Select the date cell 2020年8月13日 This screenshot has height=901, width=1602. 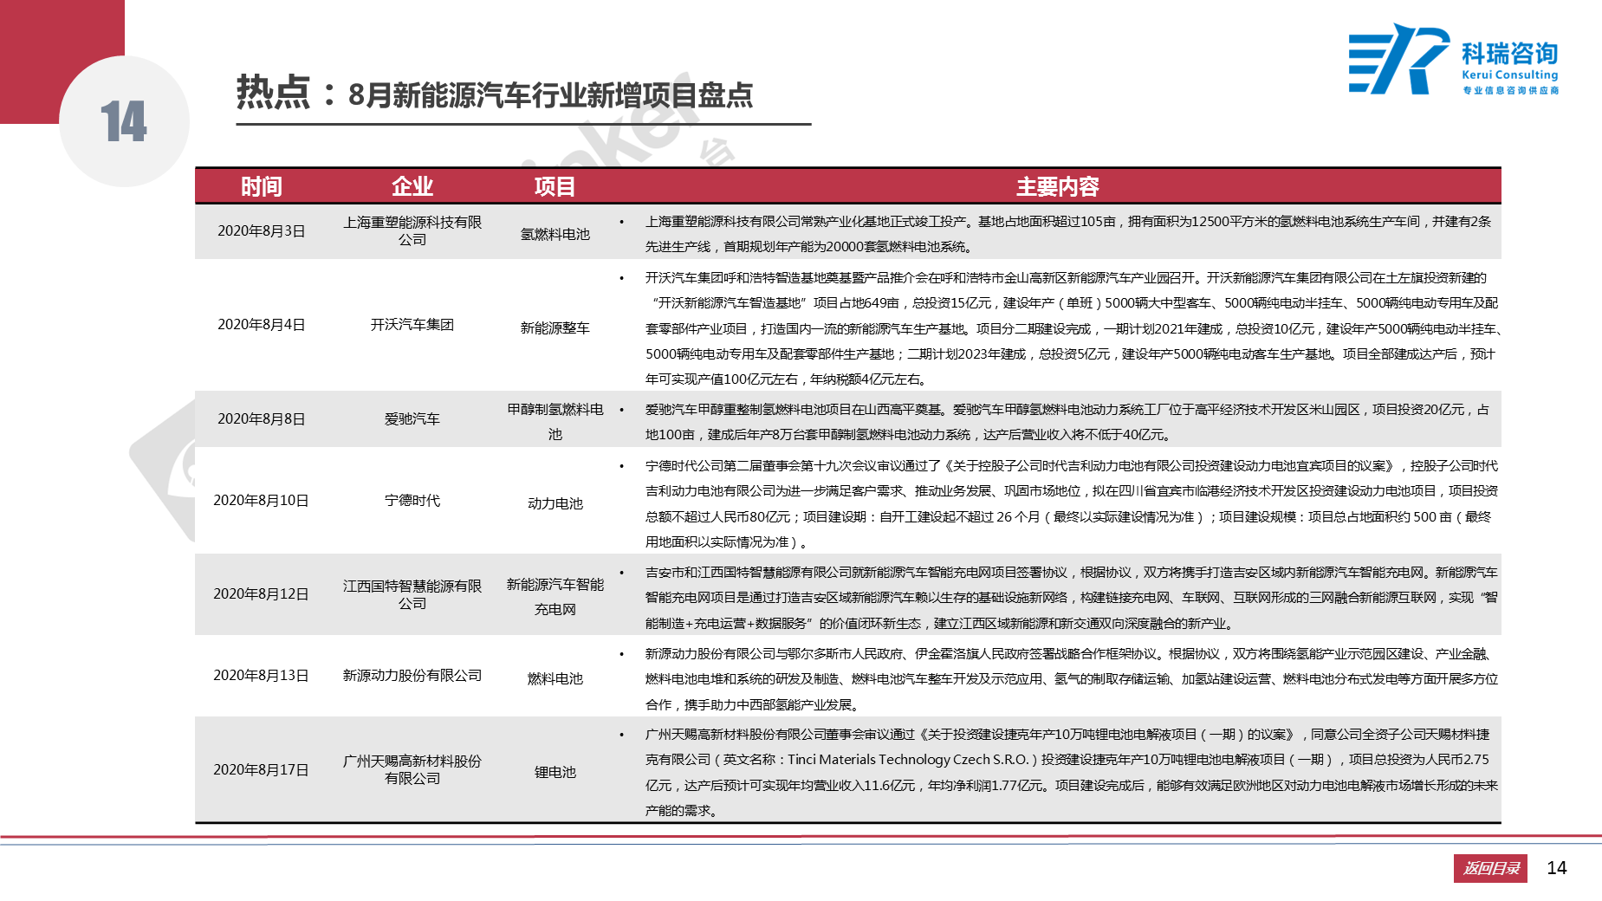[262, 676]
